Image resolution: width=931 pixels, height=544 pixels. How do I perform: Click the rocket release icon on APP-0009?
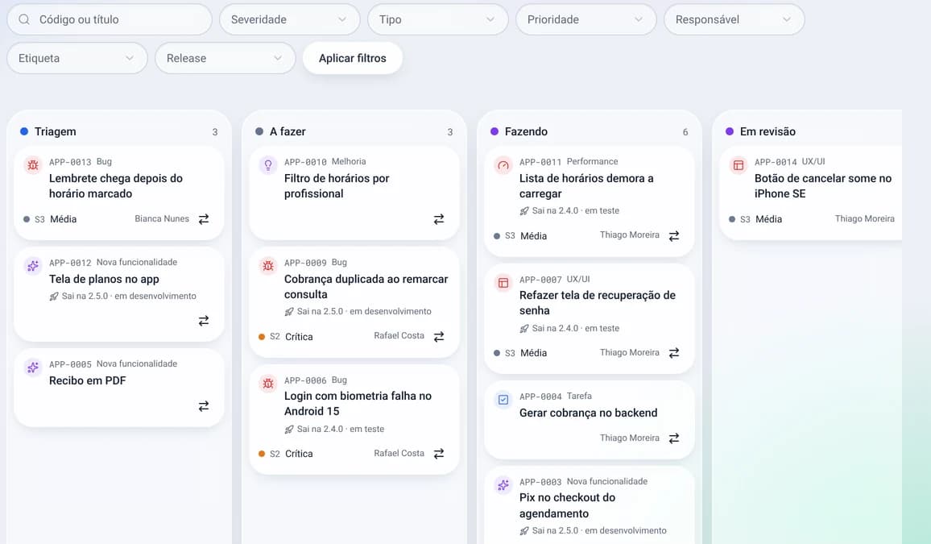coord(289,311)
